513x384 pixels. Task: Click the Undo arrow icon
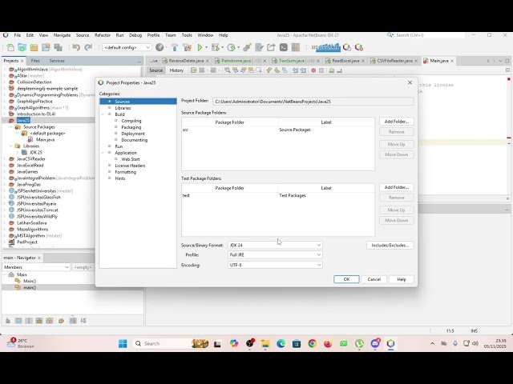[x=76, y=48]
